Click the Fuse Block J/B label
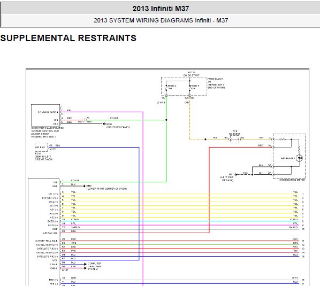320x286 pixels. [216, 83]
